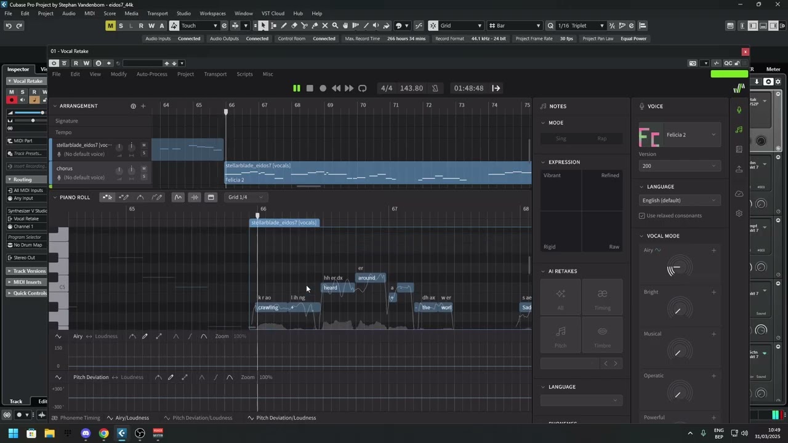Viewport: 788px width, 443px height.
Task: Choose the line tool in Airy parameter lane
Action: (159, 337)
